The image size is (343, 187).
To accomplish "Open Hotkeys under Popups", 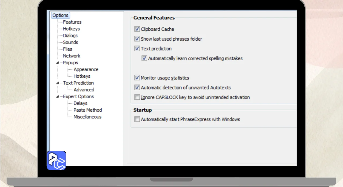I will [82, 76].
